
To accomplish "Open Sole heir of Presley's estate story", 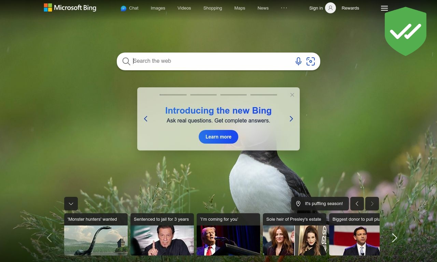I will coord(295,234).
